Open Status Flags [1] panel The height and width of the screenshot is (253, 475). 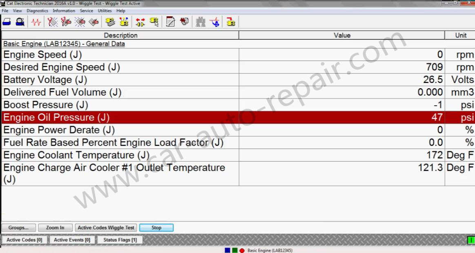(x=120, y=240)
